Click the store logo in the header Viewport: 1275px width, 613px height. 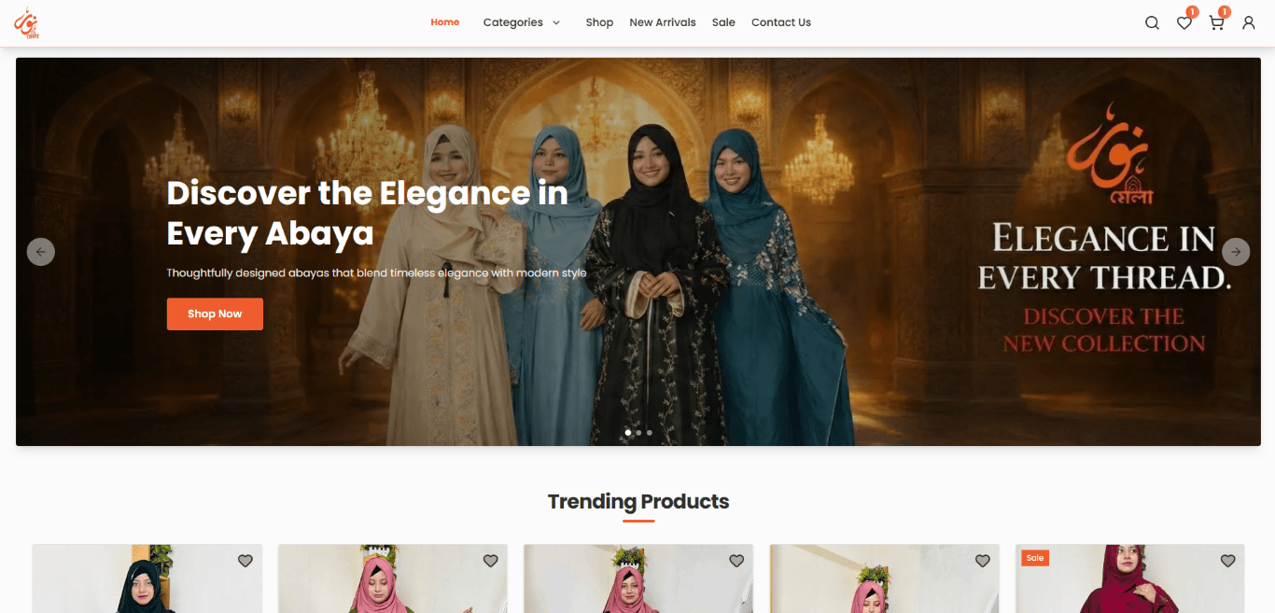(x=26, y=22)
